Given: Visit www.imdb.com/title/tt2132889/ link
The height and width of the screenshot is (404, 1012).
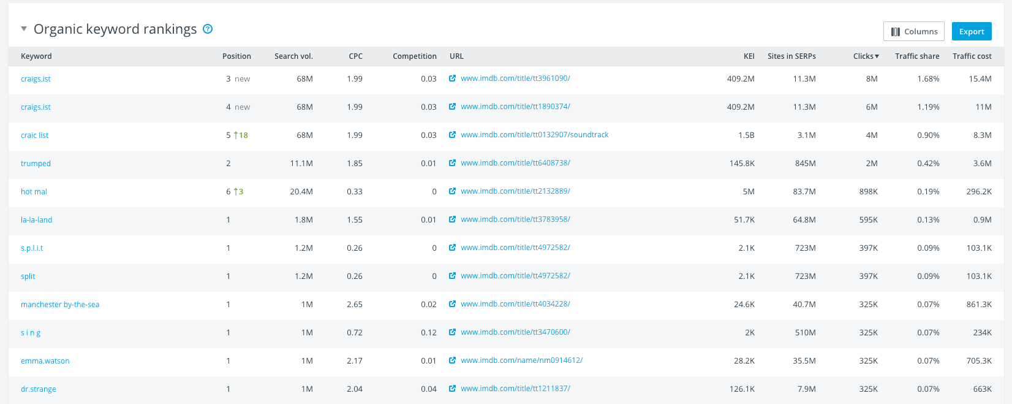Looking at the screenshot, I should tap(515, 191).
